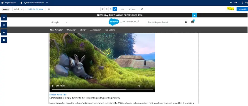Click the bold Lorem Ipsum text

(56, 98)
